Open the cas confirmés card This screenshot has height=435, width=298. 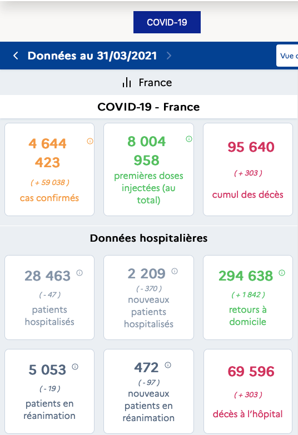tap(49, 169)
